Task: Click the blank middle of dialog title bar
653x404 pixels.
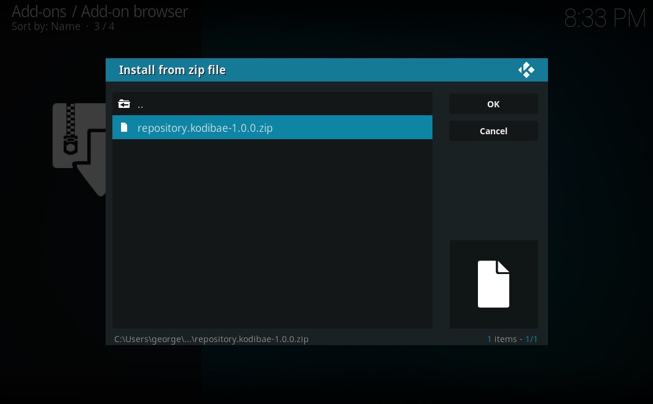Action: pos(369,71)
